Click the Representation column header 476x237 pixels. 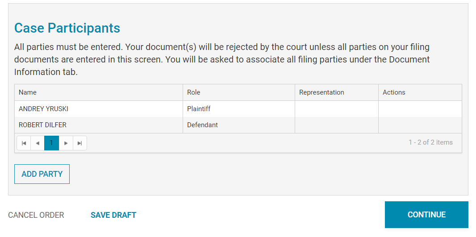tap(322, 92)
